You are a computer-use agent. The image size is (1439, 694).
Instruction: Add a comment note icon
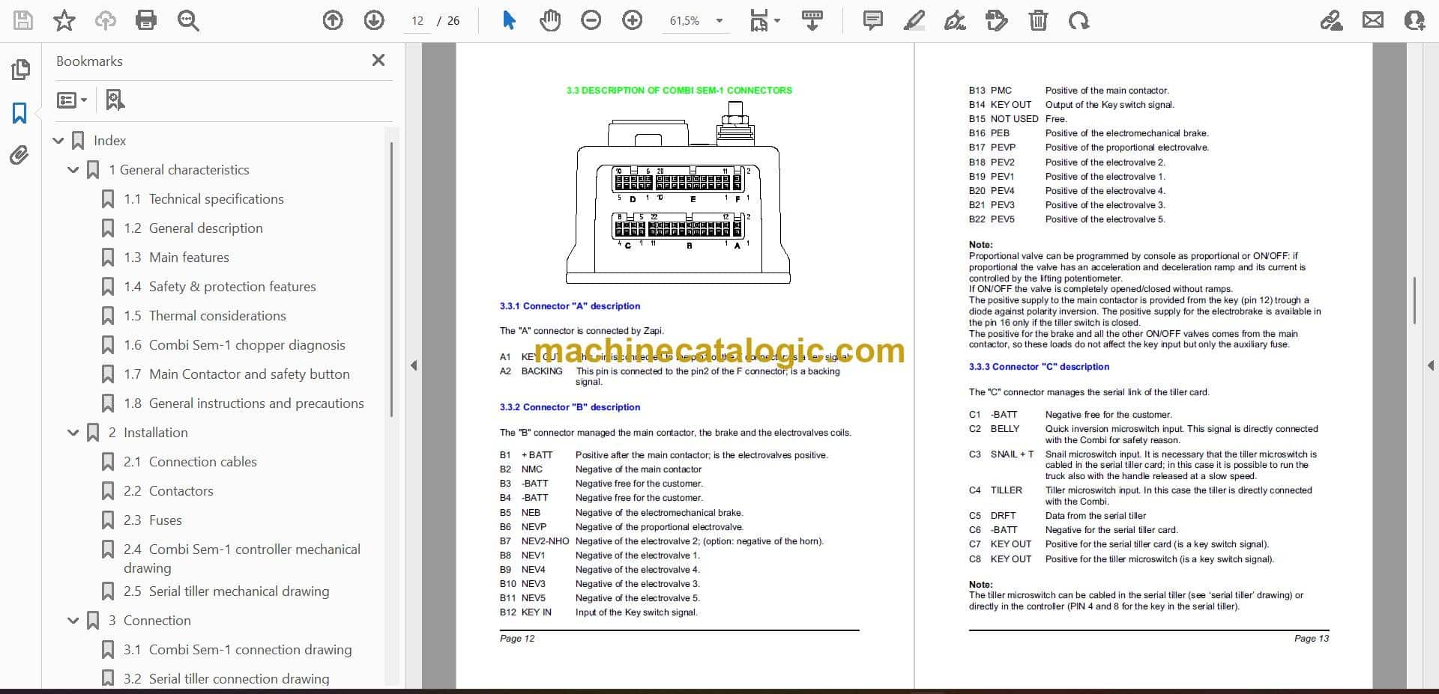coord(872,21)
